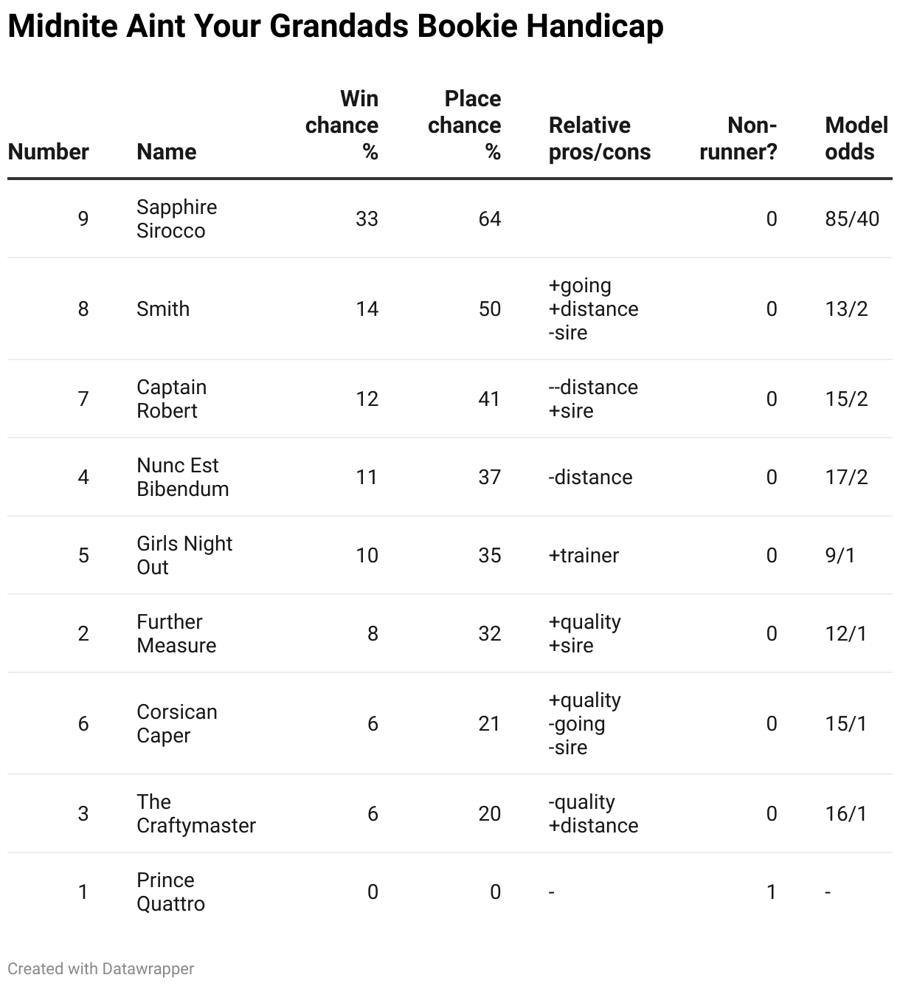Click the 85/40 model odds cell

852,218
